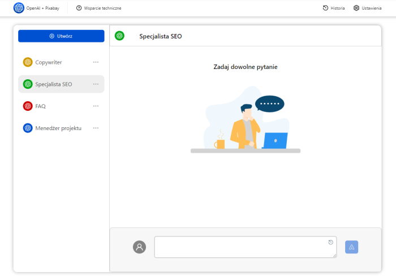Viewport: 396px width, 280px height.
Task: Open Wsparcie techniczne link
Action: [x=98, y=8]
